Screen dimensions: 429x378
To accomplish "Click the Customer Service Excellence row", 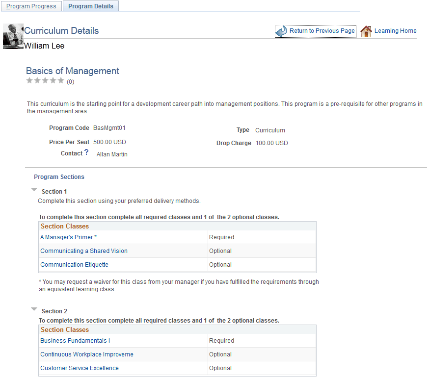I will point(79,368).
